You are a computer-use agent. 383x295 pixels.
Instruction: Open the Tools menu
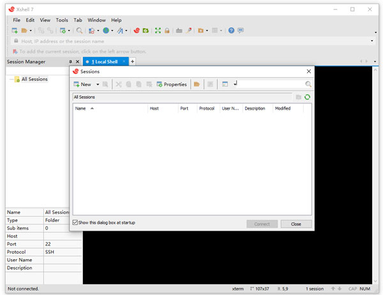pyautogui.click(x=62, y=20)
